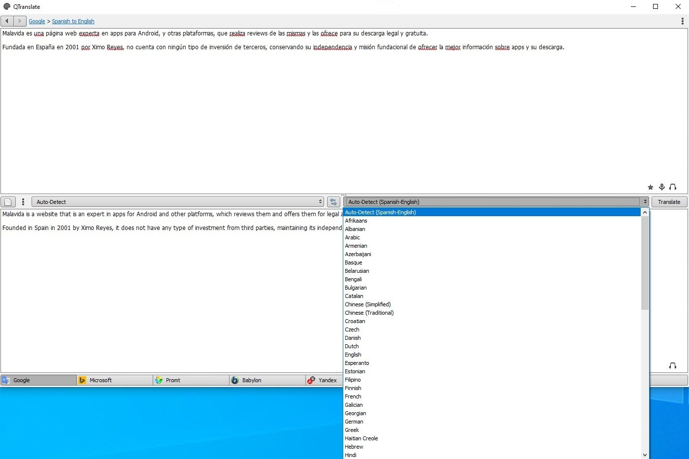Select Chinese (Simplified) in the list
Screen dimensions: 689x459
[x=492, y=304]
